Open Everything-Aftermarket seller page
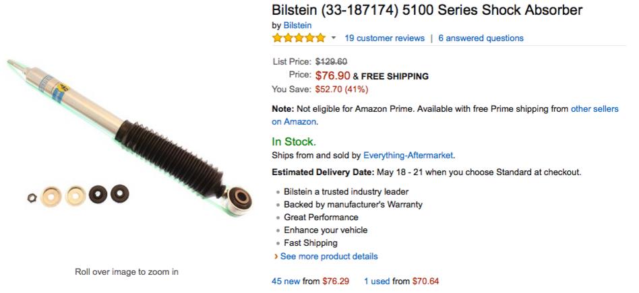The image size is (639, 293). [408, 156]
